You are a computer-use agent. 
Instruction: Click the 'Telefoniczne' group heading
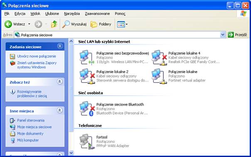click(90, 125)
